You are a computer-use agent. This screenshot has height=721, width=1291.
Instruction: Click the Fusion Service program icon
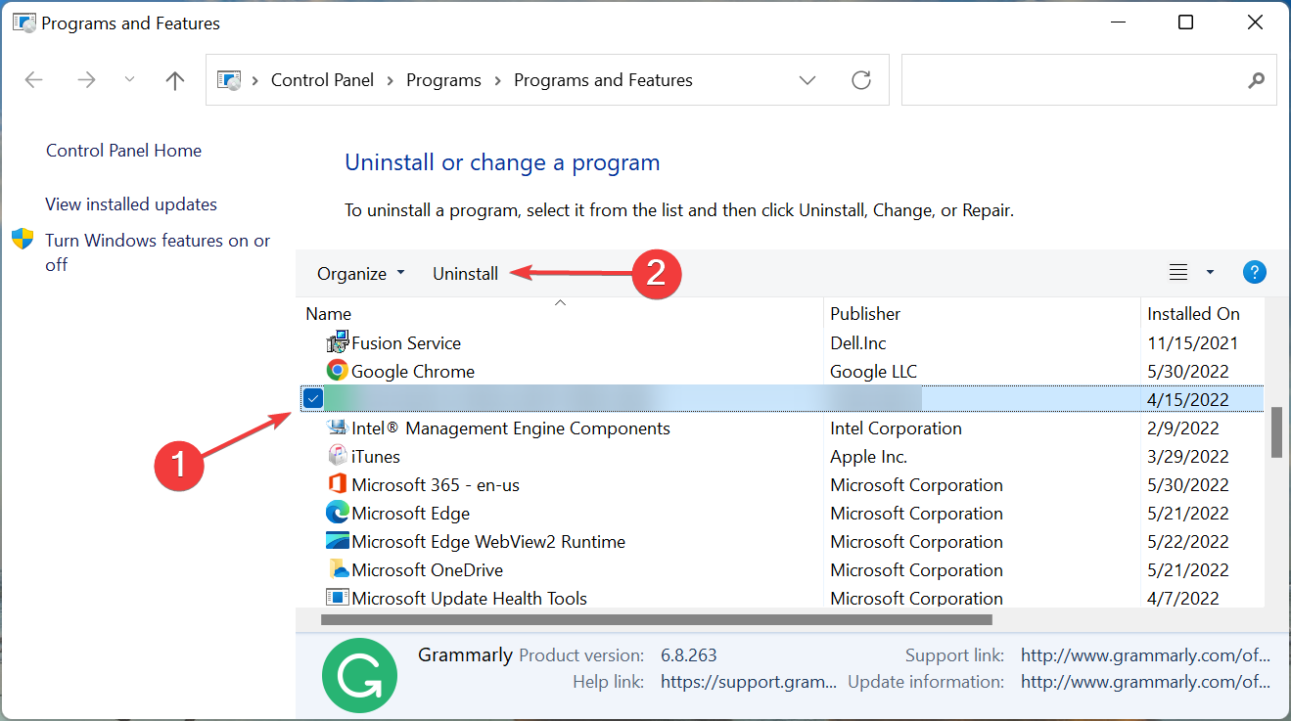(338, 342)
